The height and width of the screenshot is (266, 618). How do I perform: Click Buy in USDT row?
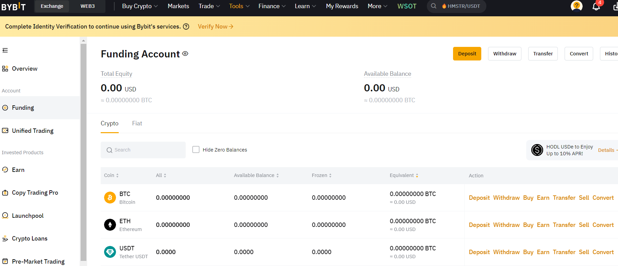click(528, 252)
